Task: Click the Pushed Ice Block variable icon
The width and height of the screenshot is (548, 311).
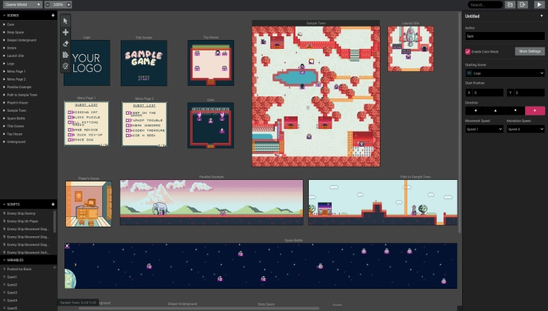Action: pos(4,269)
